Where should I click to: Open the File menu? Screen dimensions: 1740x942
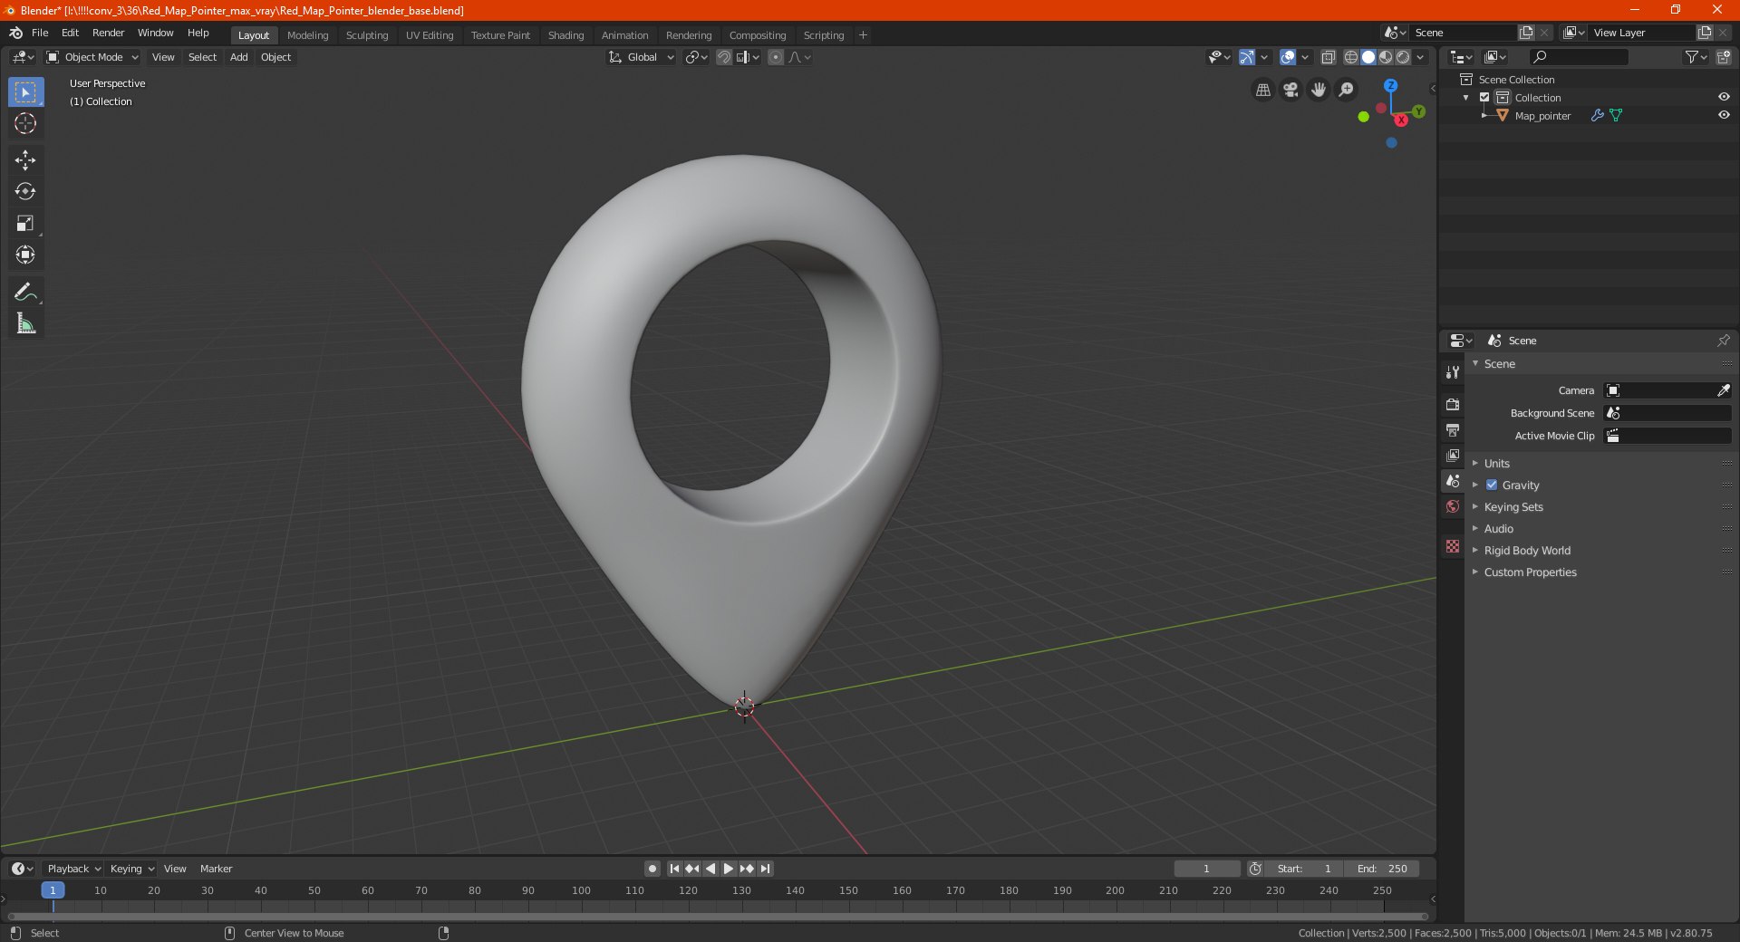point(40,33)
